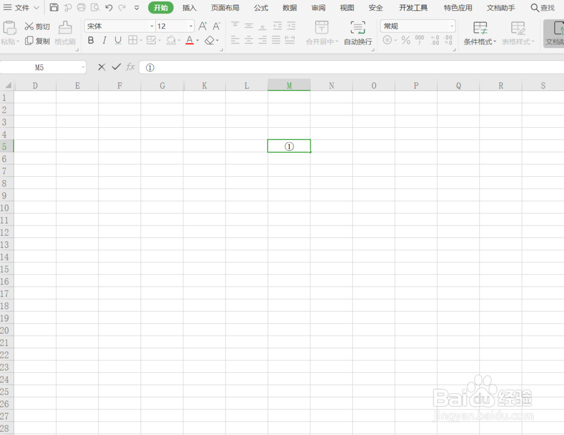Viewport: 564px width, 435px height.
Task: Apply thousands separator format
Action: pos(420,40)
